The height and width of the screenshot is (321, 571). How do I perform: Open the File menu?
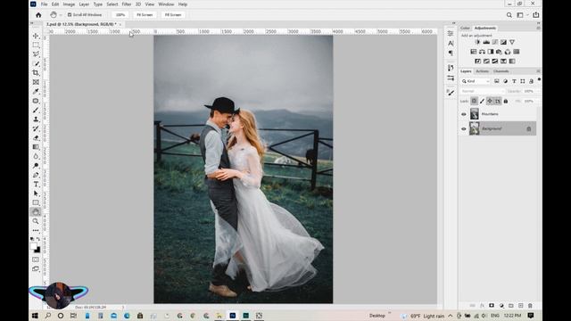tap(44, 4)
